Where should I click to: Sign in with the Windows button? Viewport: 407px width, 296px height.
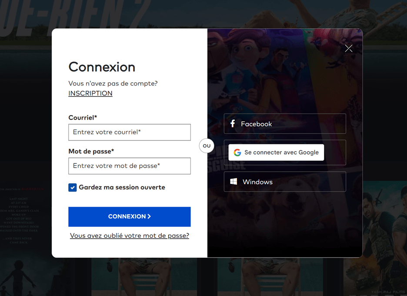coord(285,182)
